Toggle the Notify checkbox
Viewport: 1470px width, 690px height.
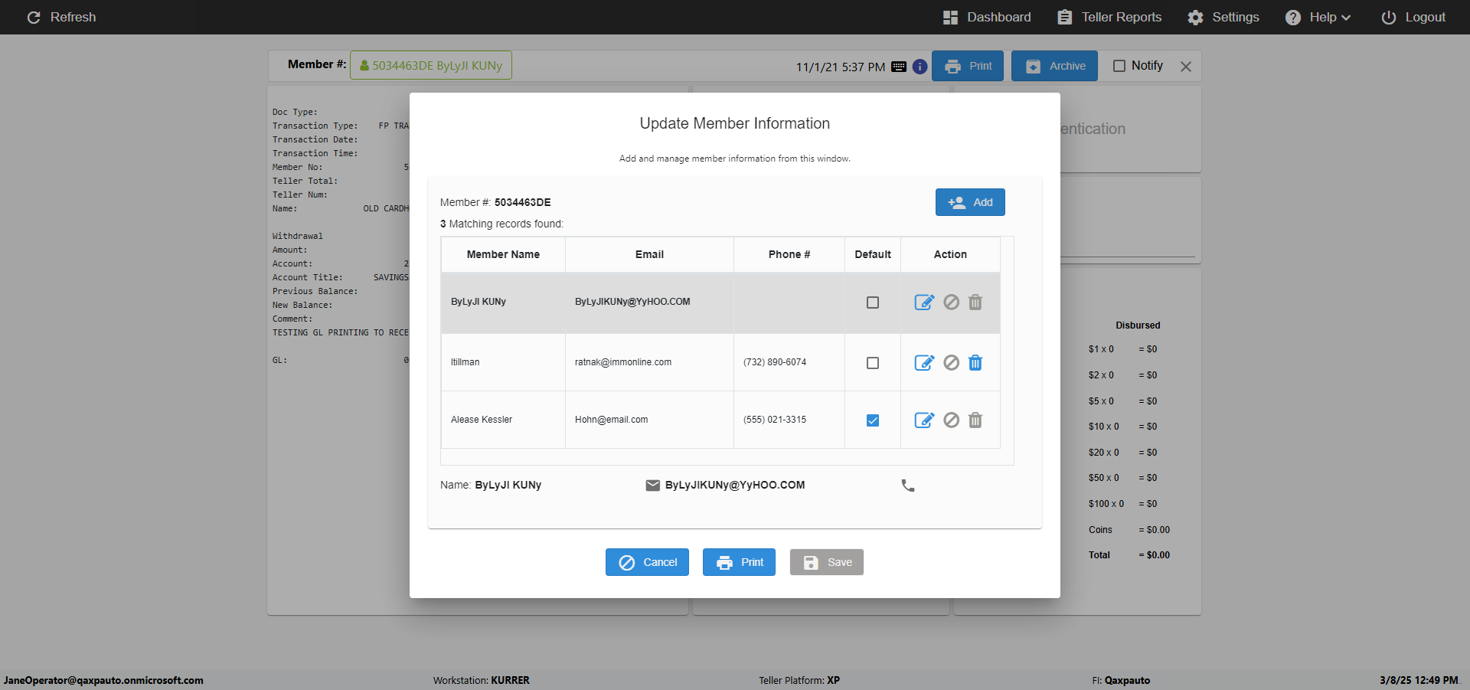1119,66
